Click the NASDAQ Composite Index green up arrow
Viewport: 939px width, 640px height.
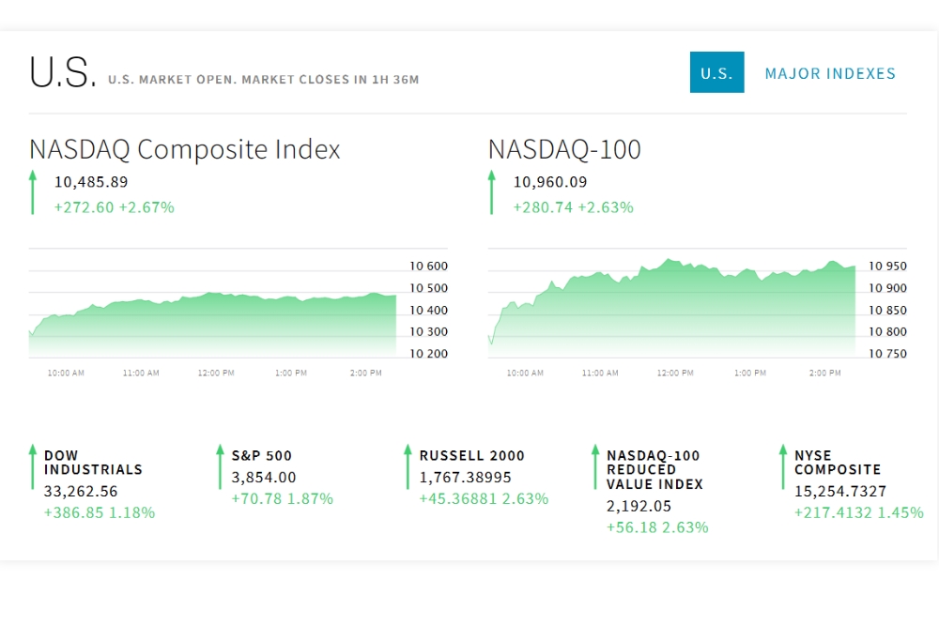pyautogui.click(x=33, y=192)
